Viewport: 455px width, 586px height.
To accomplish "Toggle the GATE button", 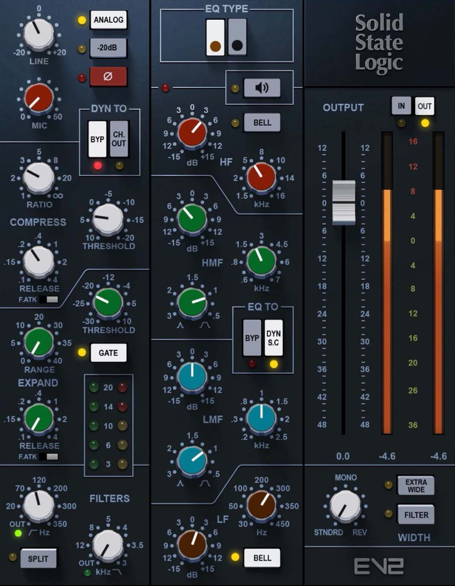I will pos(108,353).
